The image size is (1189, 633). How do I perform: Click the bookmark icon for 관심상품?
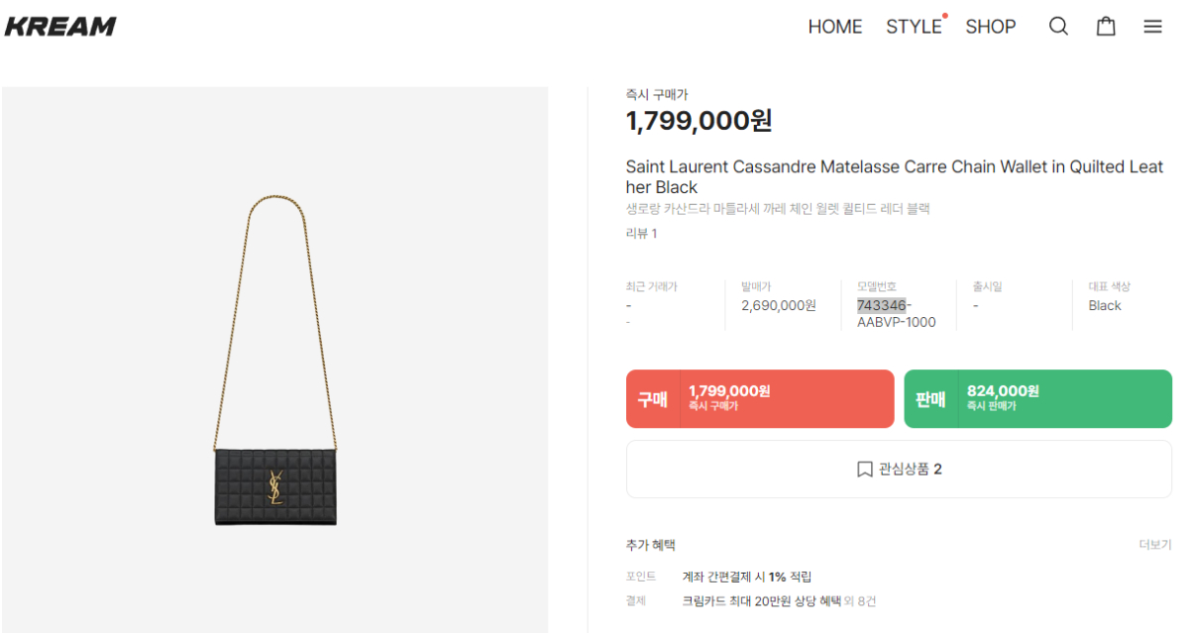(865, 470)
